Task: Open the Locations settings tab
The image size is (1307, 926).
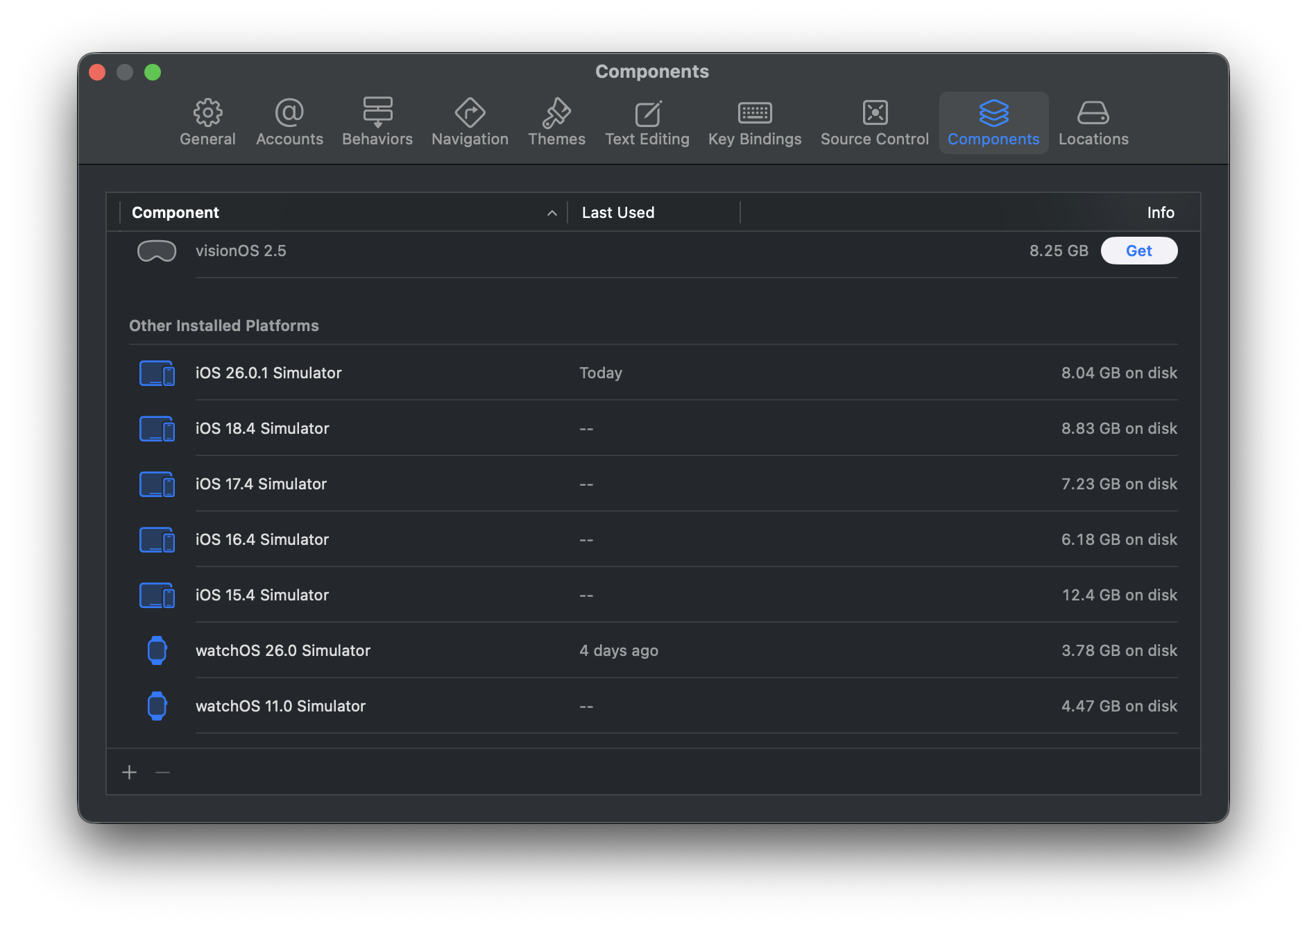Action: 1093,123
